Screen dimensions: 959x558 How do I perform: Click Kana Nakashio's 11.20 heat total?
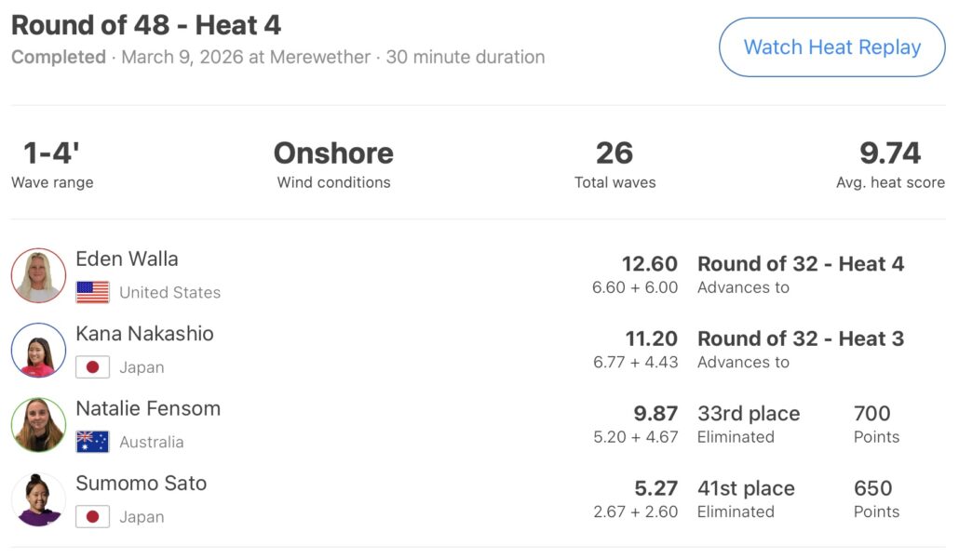651,339
